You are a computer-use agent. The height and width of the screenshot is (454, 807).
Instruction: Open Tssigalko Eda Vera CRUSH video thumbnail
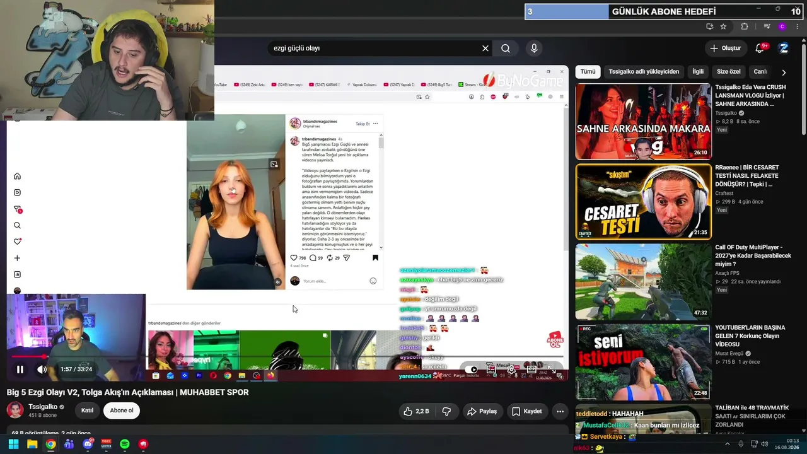pyautogui.click(x=643, y=122)
